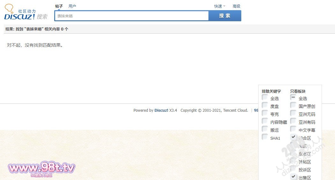Screen dimensions: 335x180
Task: Open the 高级 advanced search link
Action: pyautogui.click(x=236, y=6)
